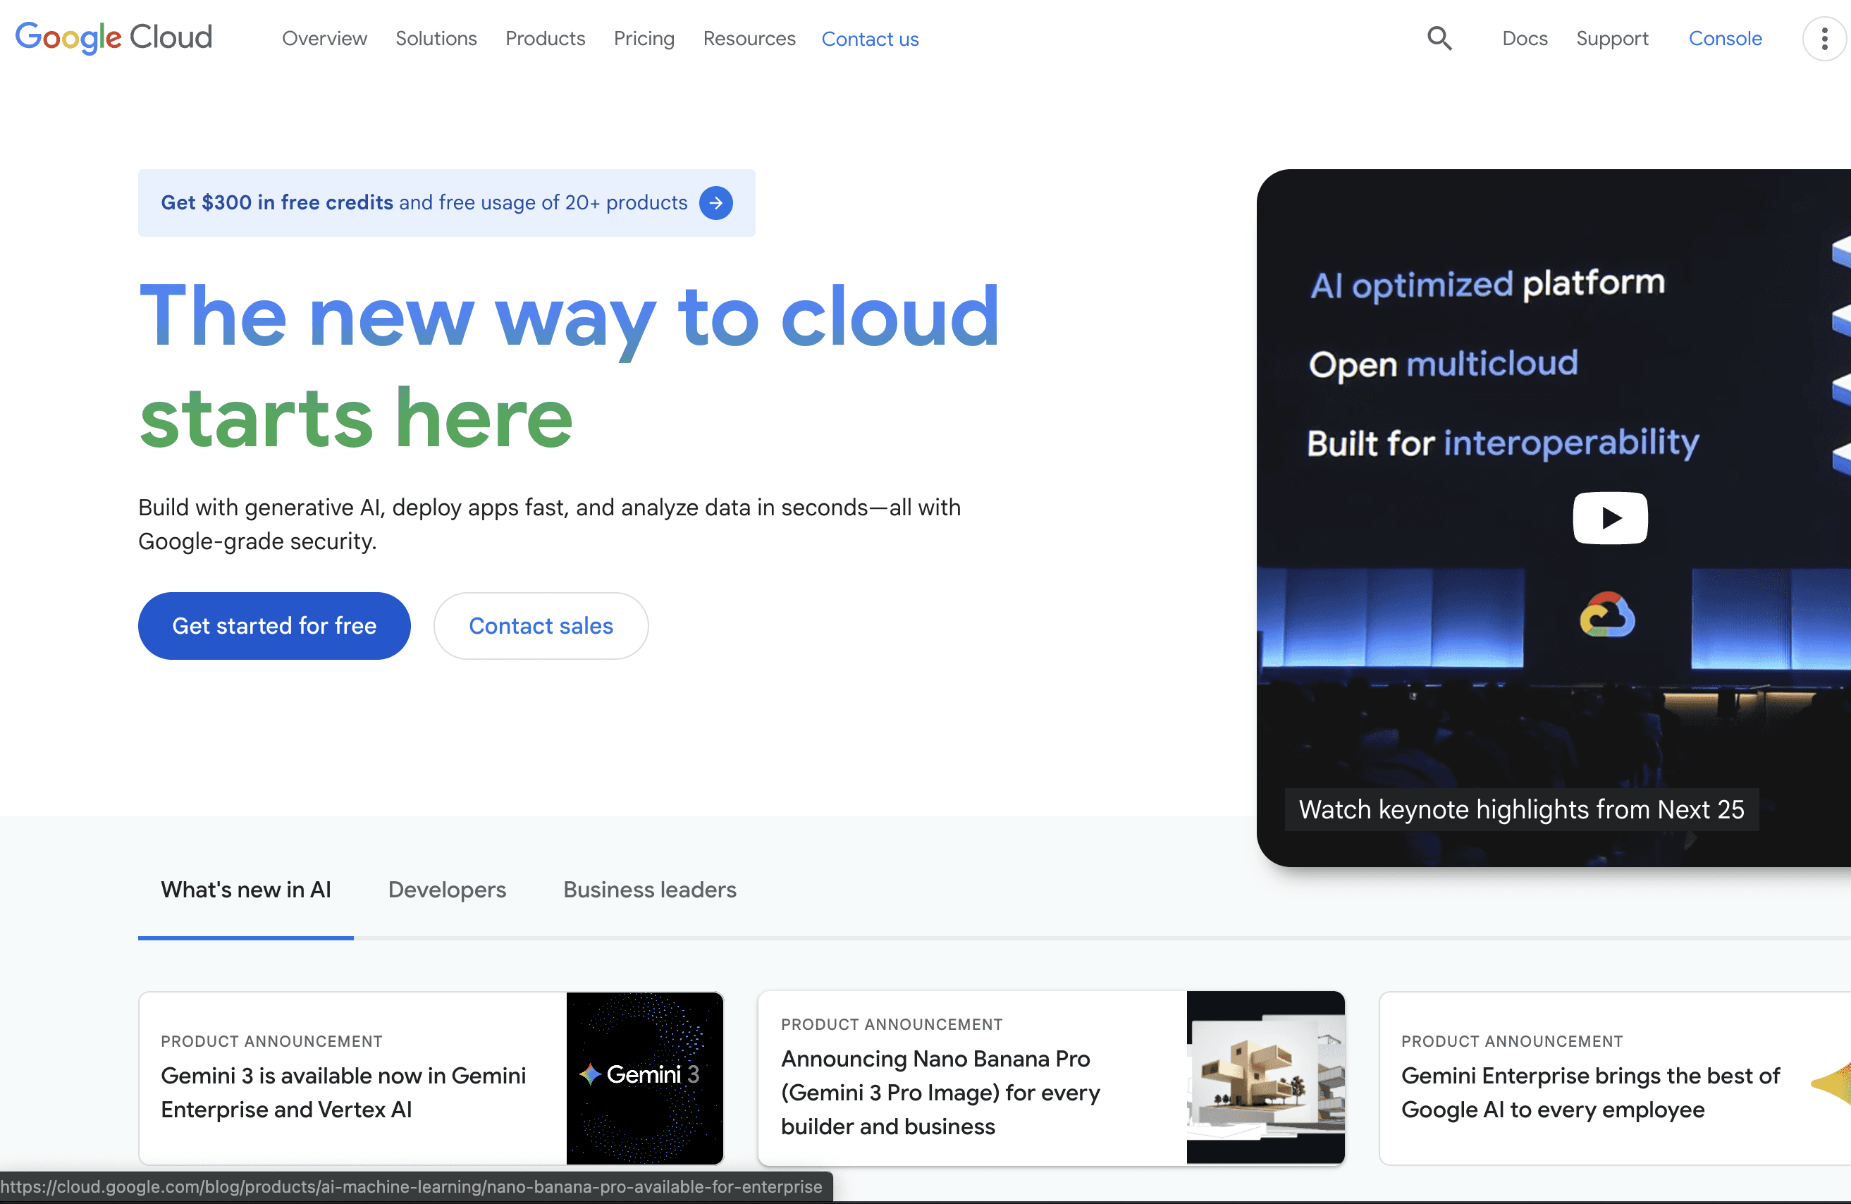Click the Google Cloud icon in video

click(1607, 616)
